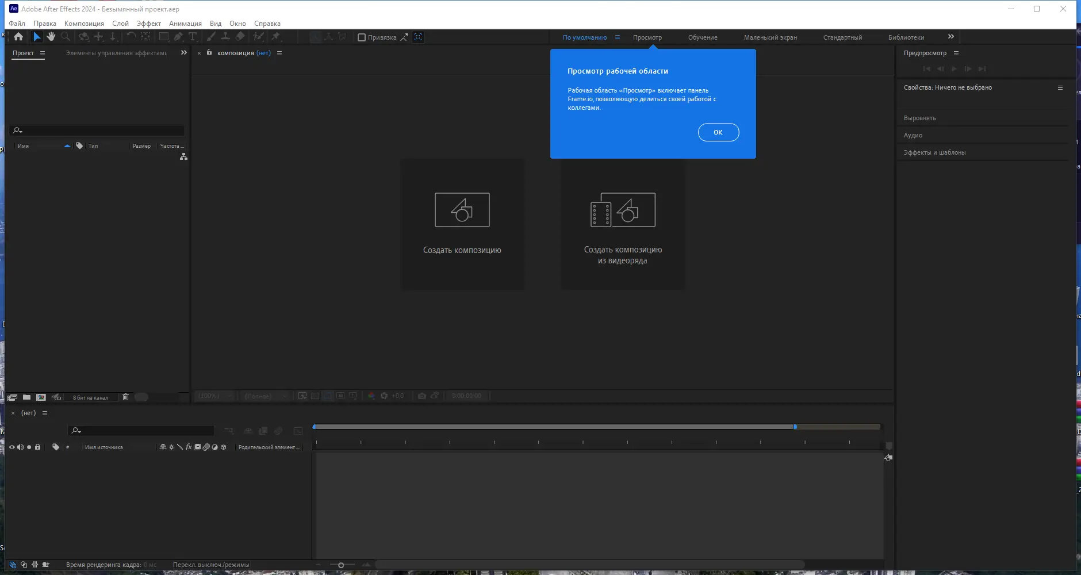This screenshot has width=1081, height=575.
Task: Click the trash icon in the Project panel
Action: pyautogui.click(x=126, y=397)
